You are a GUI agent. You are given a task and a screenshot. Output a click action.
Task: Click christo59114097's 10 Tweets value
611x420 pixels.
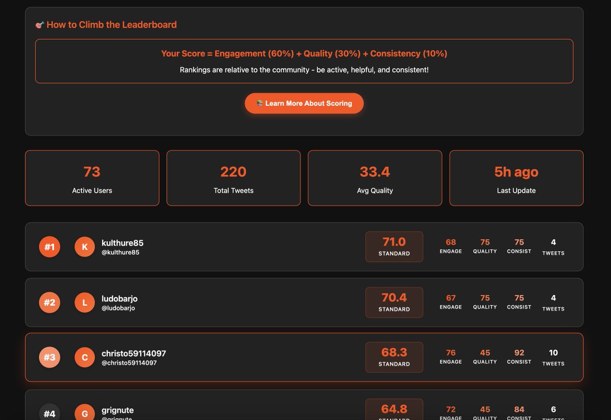[553, 353]
